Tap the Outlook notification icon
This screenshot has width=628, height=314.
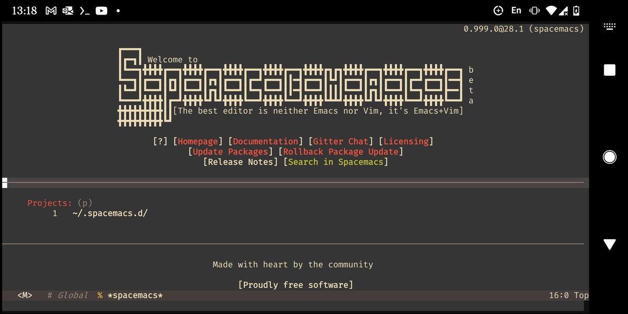coord(68,10)
